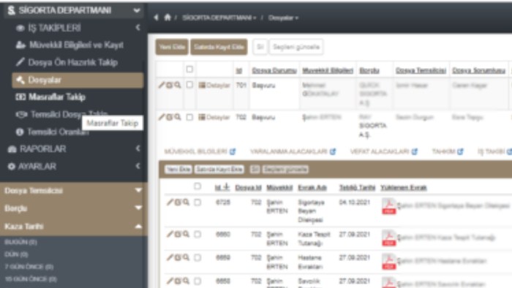Click the back arrow beside the home icon

156,18
